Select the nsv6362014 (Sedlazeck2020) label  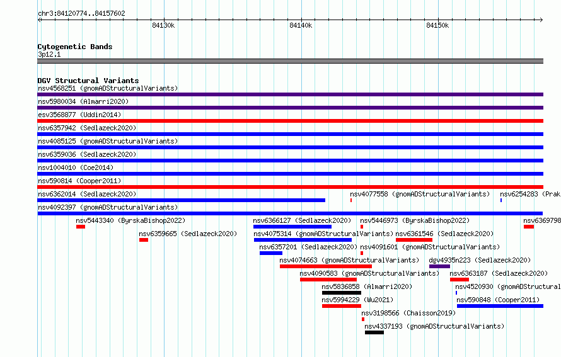tap(87, 194)
